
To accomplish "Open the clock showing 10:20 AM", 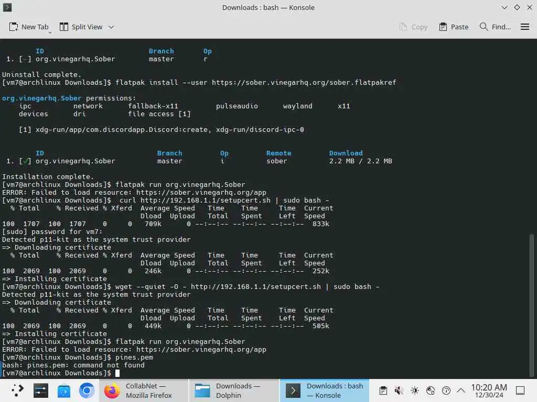I will click(489, 390).
